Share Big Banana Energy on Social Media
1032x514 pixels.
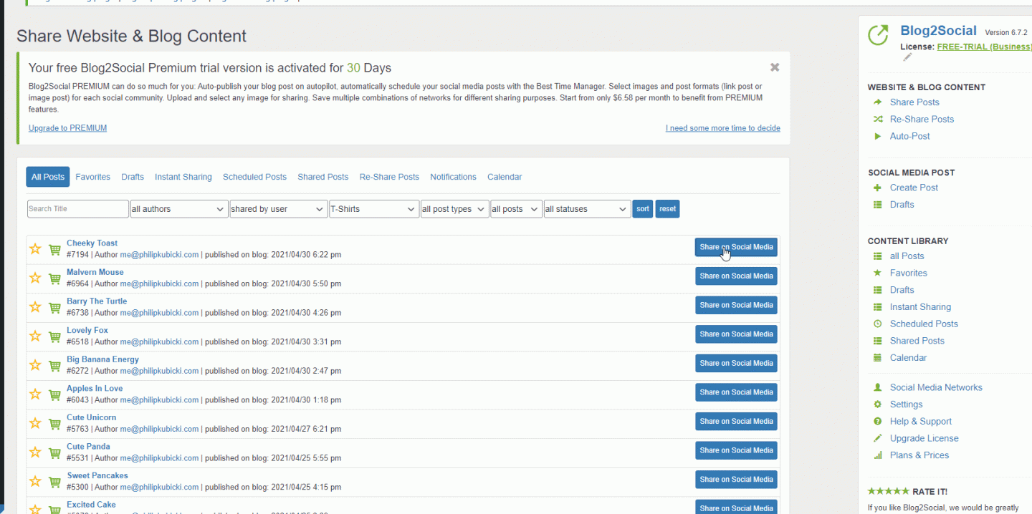point(736,363)
